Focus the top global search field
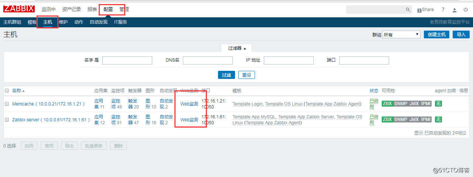 click(375, 10)
